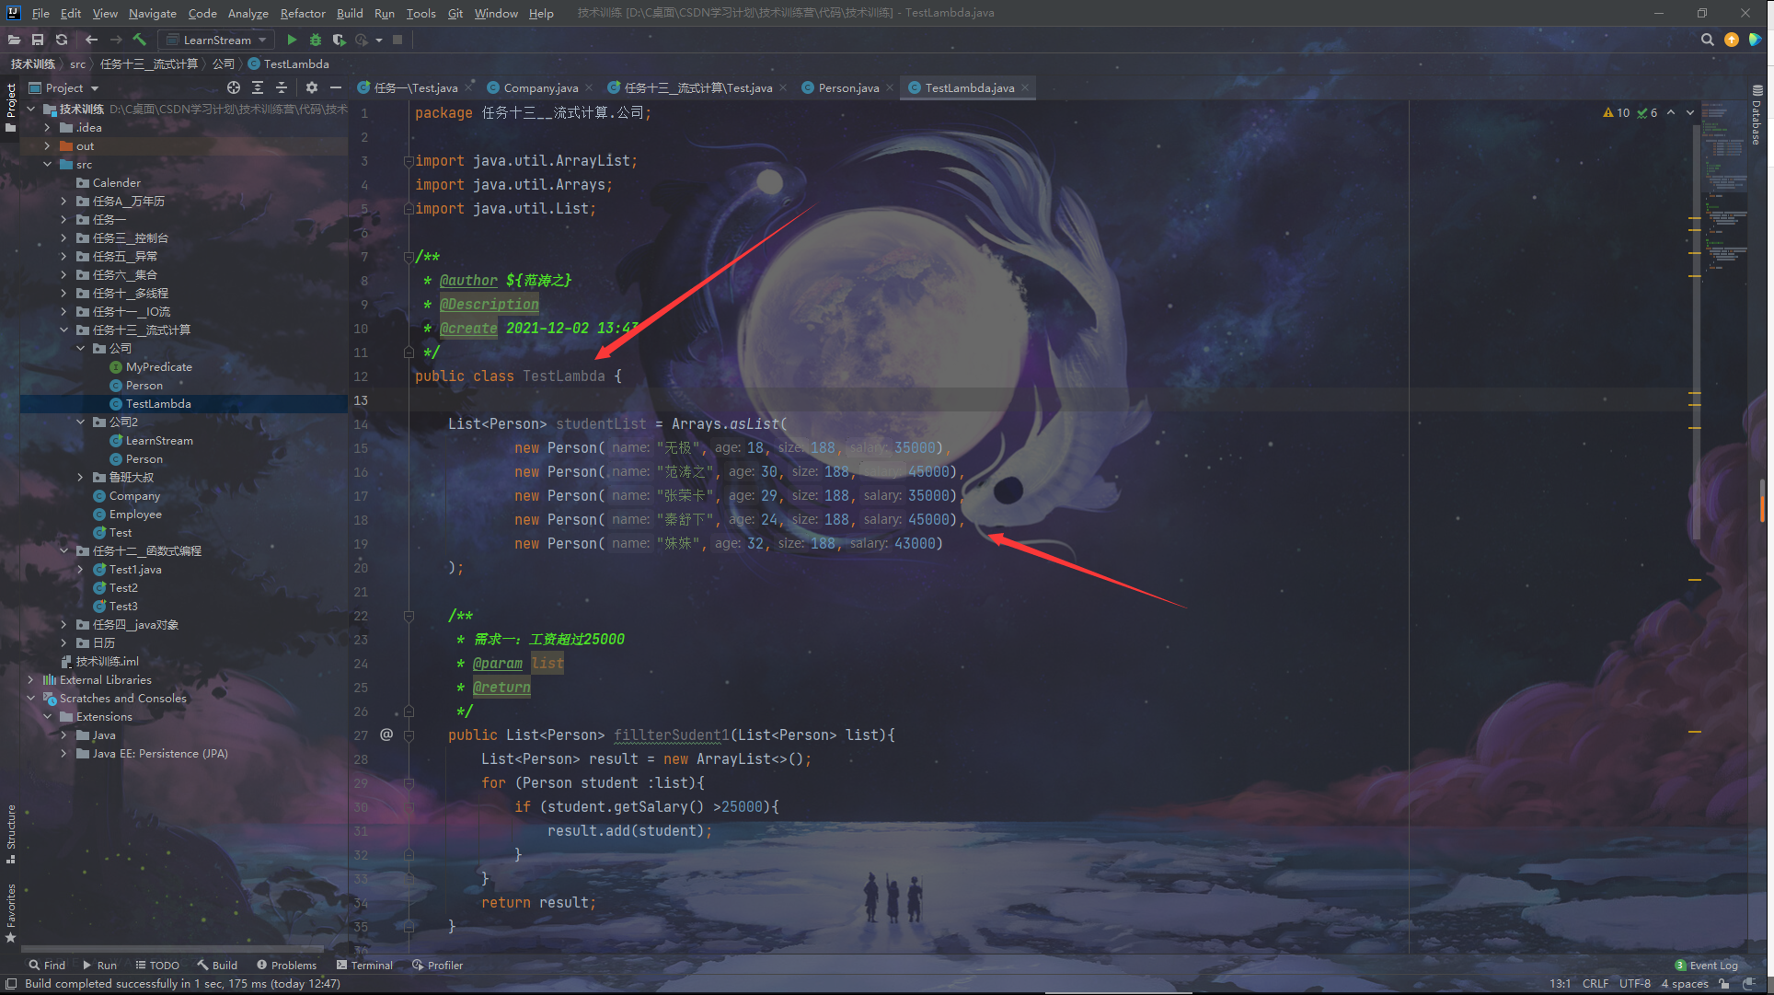Go to next highlighted error arrow

coord(1690,112)
